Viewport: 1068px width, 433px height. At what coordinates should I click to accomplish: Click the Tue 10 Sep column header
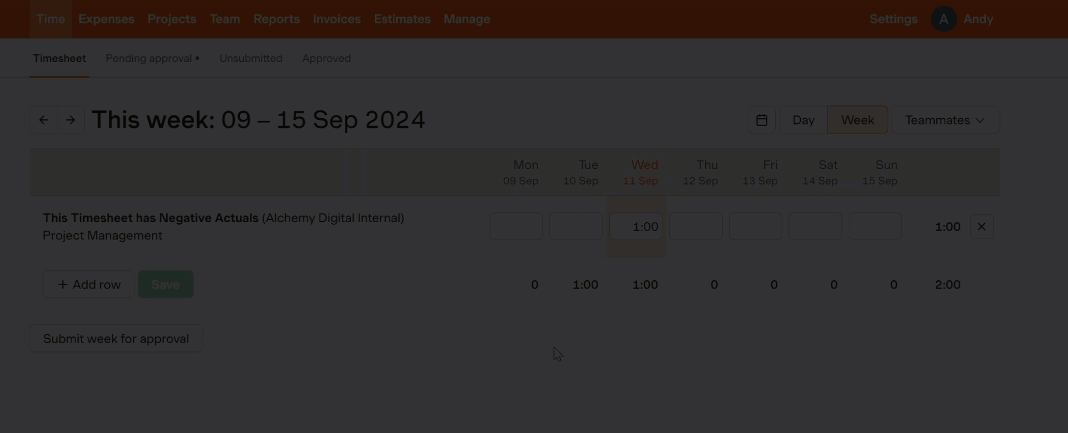581,172
